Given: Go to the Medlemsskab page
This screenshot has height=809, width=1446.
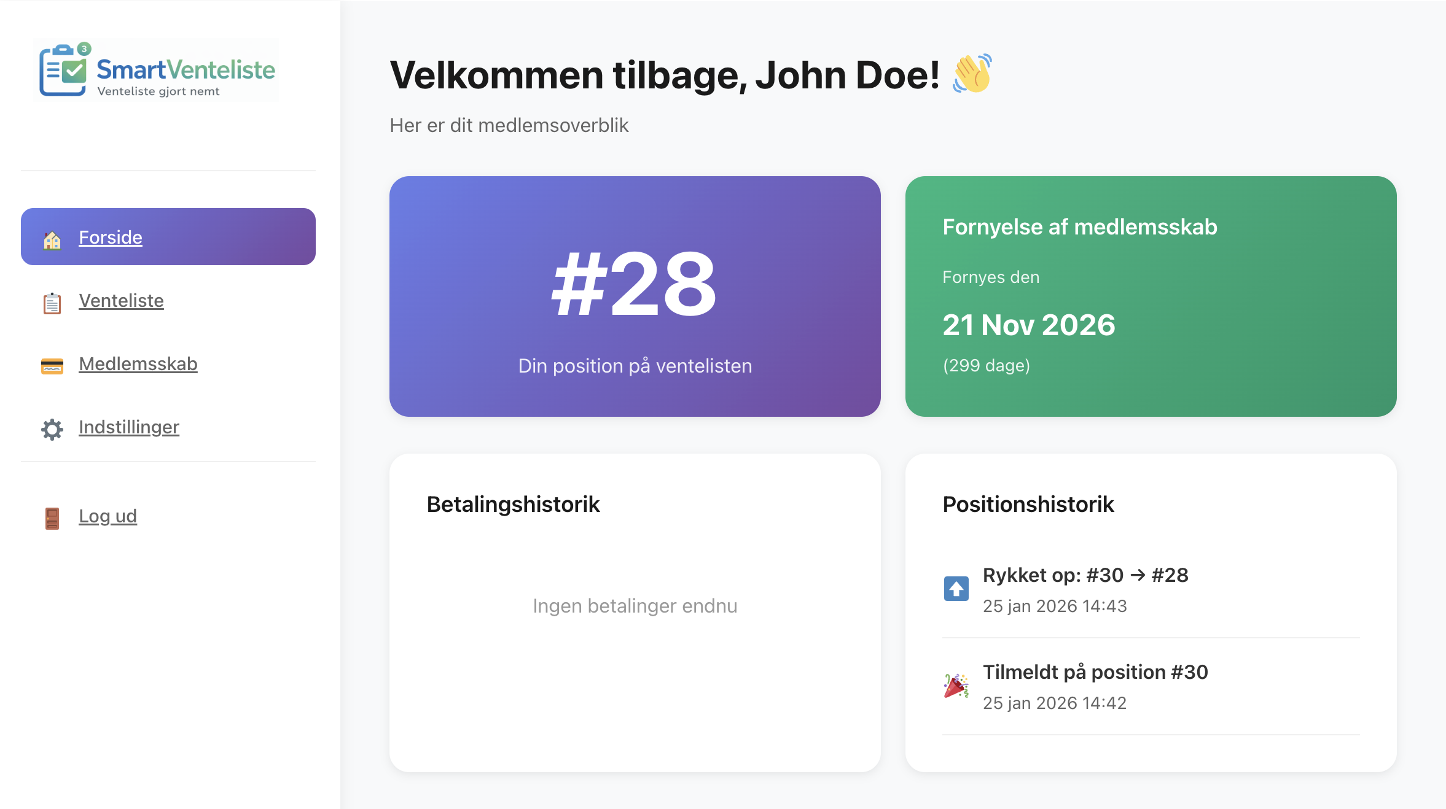Looking at the screenshot, I should [138, 364].
